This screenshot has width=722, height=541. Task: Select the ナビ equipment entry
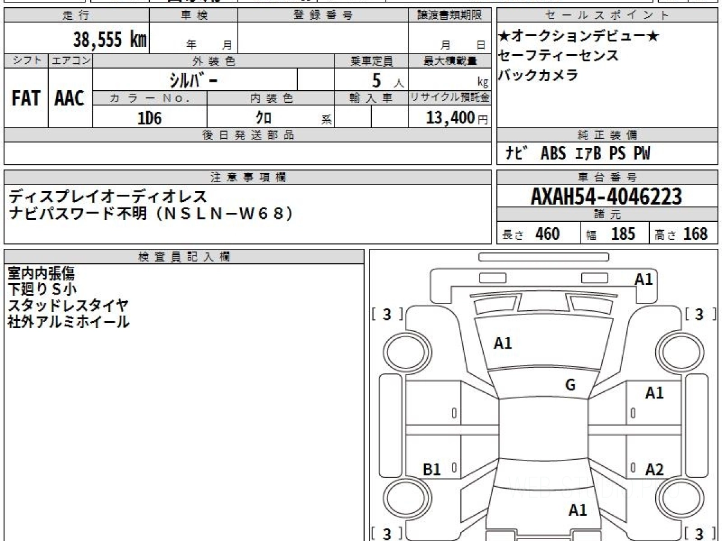(517, 153)
